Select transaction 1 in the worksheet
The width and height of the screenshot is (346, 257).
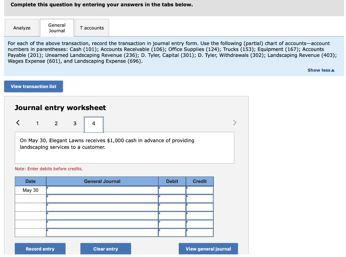37,123
